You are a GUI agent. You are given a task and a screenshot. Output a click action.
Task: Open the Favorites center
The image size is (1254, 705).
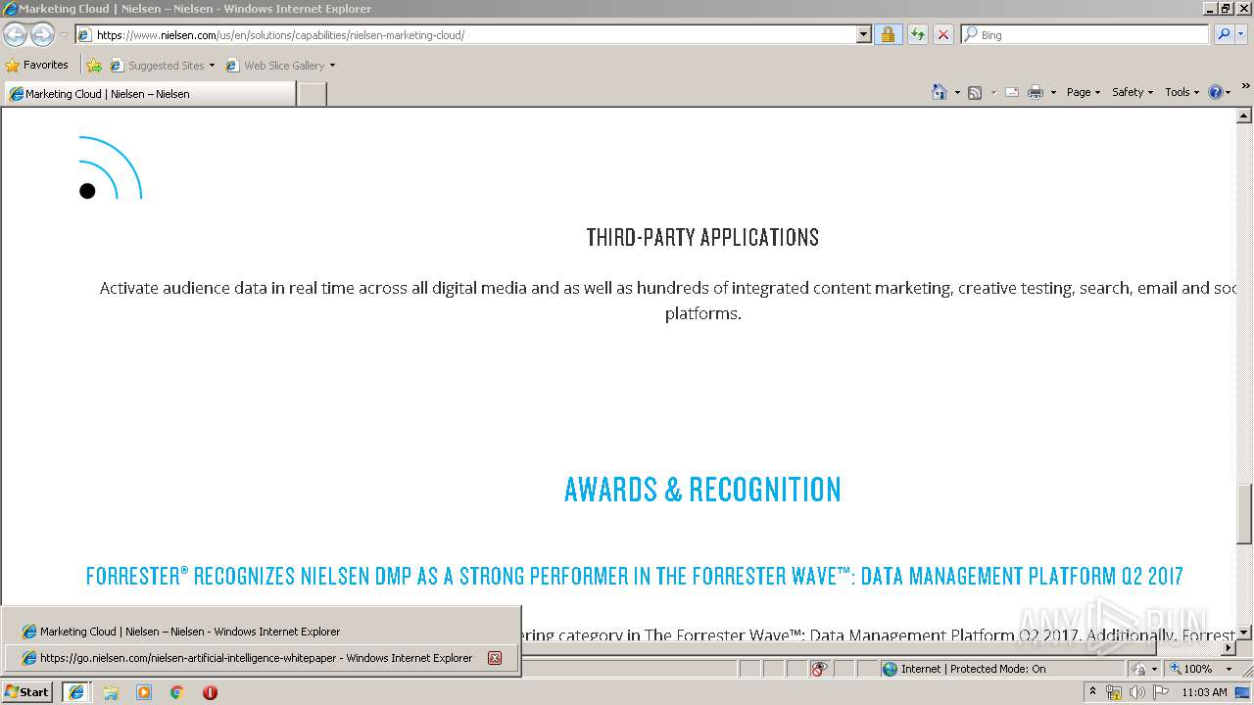[37, 65]
